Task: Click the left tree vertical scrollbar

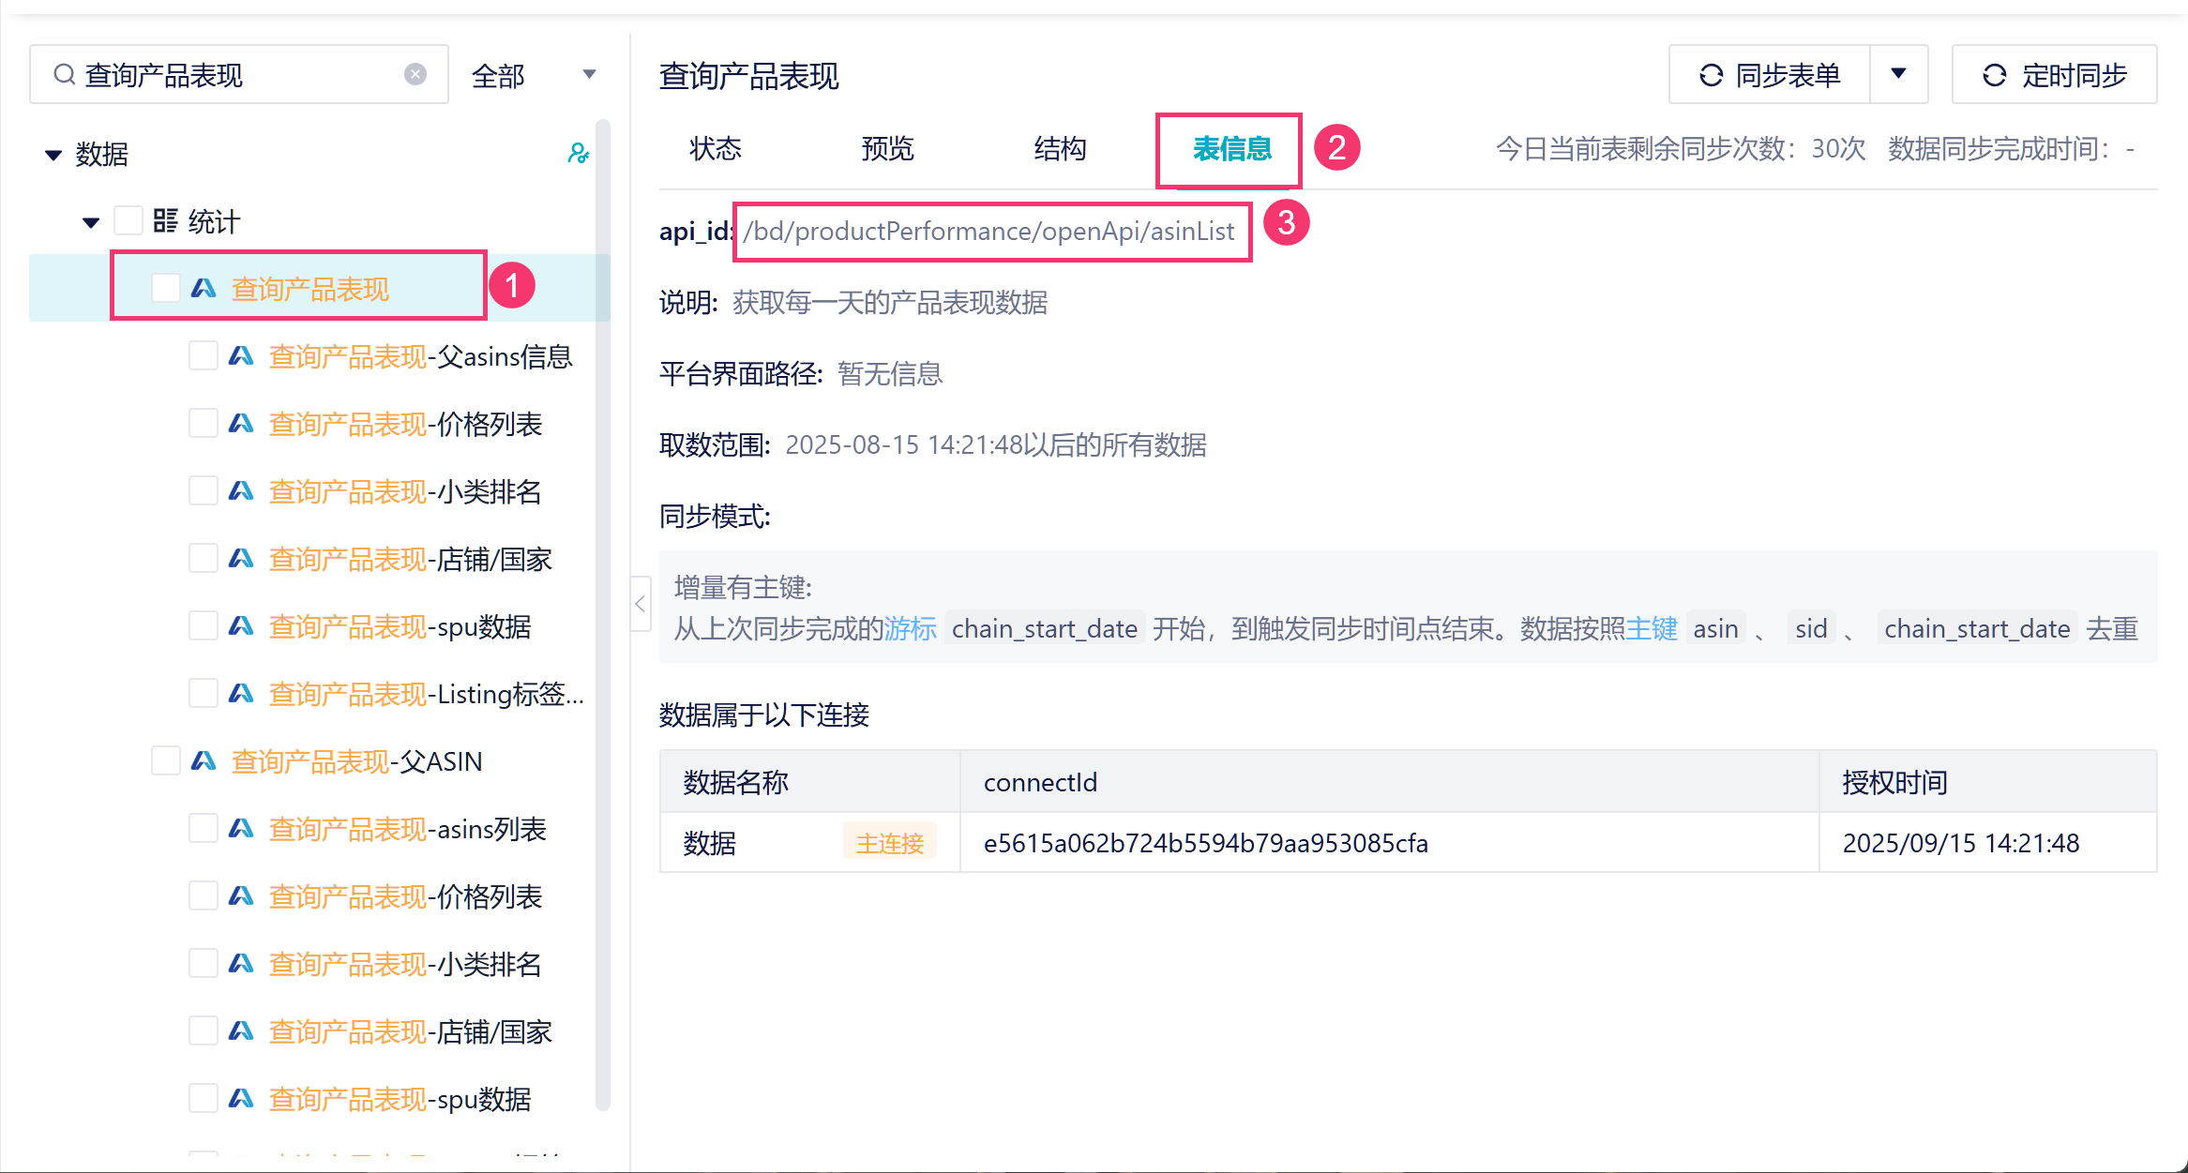Action: click(x=602, y=609)
